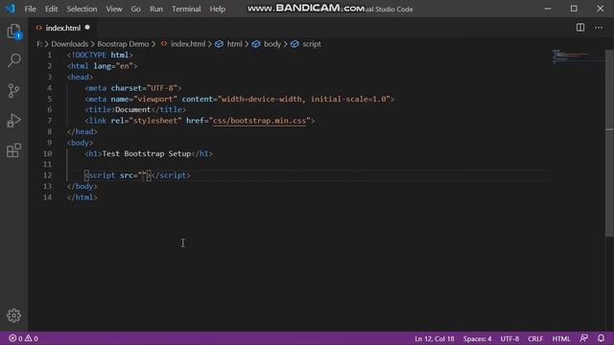The width and height of the screenshot is (614, 345).
Task: Open the Extensions view
Action: (13, 150)
